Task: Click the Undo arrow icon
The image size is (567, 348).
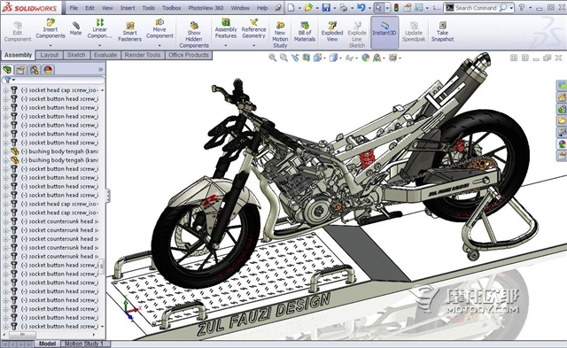Action: pyautogui.click(x=361, y=8)
